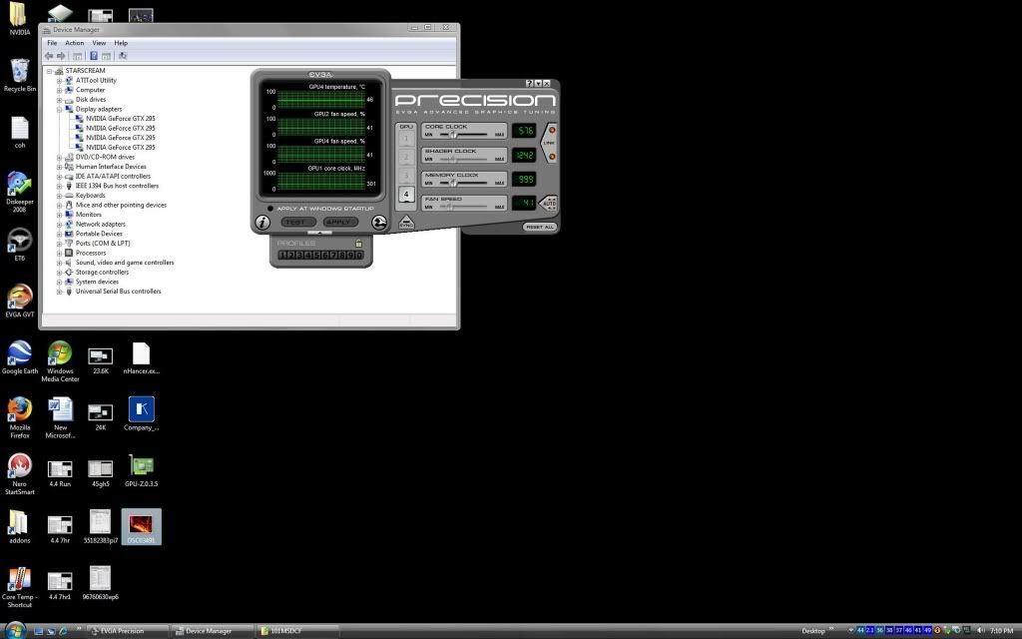Click Reset All in Precision
The width and height of the screenshot is (1022, 639).
point(540,227)
